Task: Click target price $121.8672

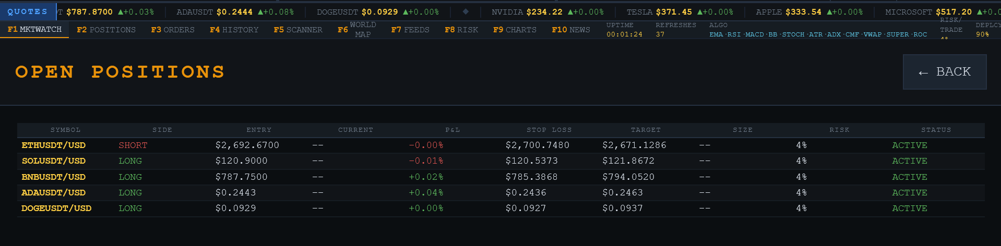Action: (628, 161)
